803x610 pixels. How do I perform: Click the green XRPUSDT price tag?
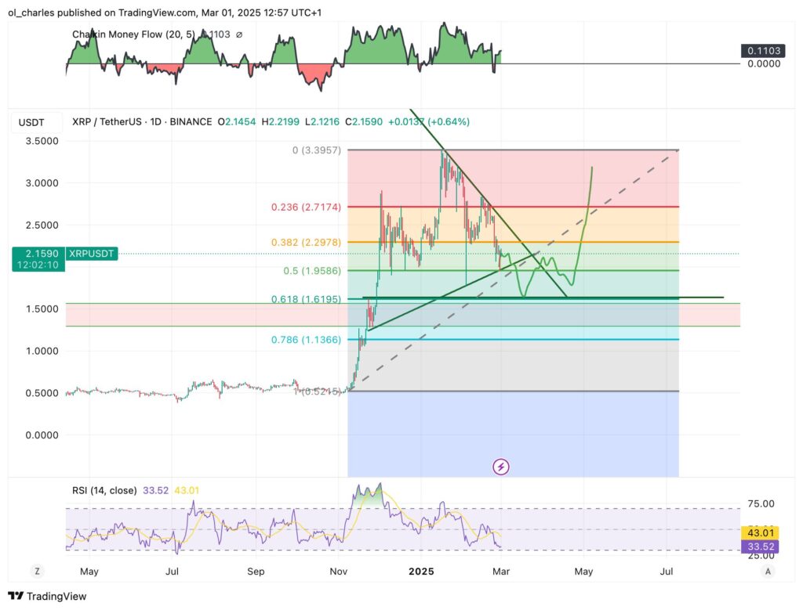pos(90,254)
